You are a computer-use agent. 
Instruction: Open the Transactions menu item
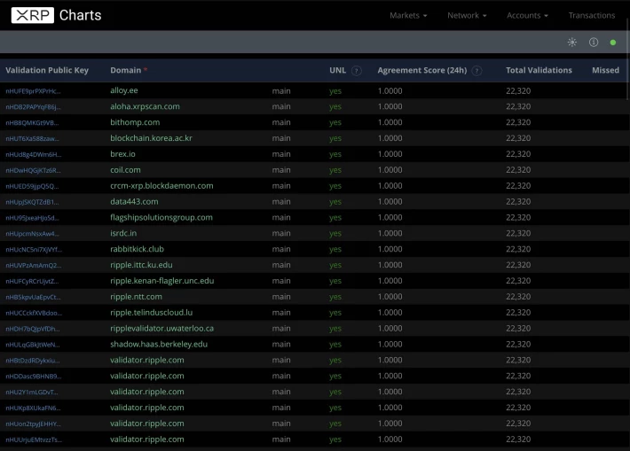tap(592, 15)
